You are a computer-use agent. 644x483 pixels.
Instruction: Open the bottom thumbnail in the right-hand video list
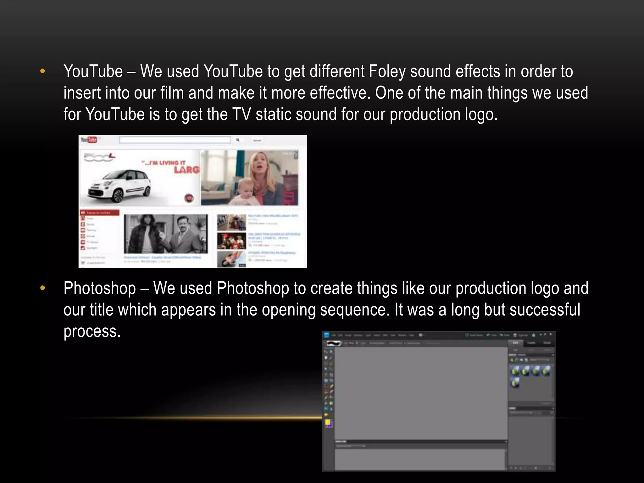pyautogui.click(x=231, y=259)
